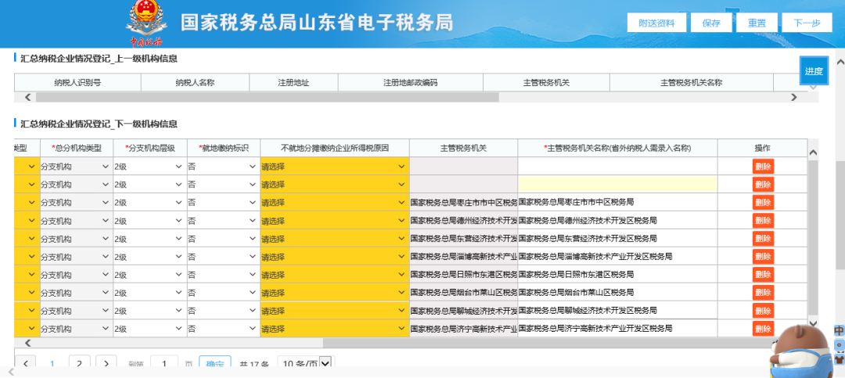Delete the 烟台市莱山区税务局 row
The image size is (845, 378).
pyautogui.click(x=763, y=293)
